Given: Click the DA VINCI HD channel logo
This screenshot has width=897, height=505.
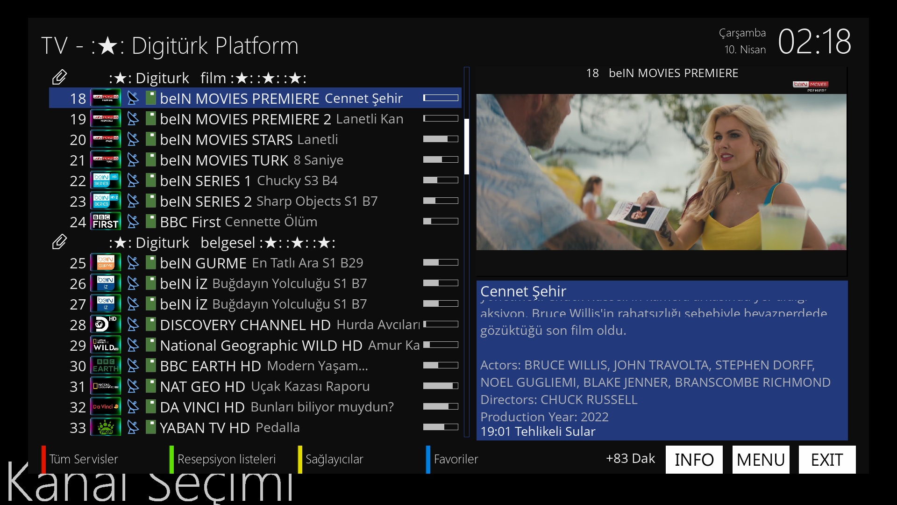Looking at the screenshot, I should click(106, 407).
